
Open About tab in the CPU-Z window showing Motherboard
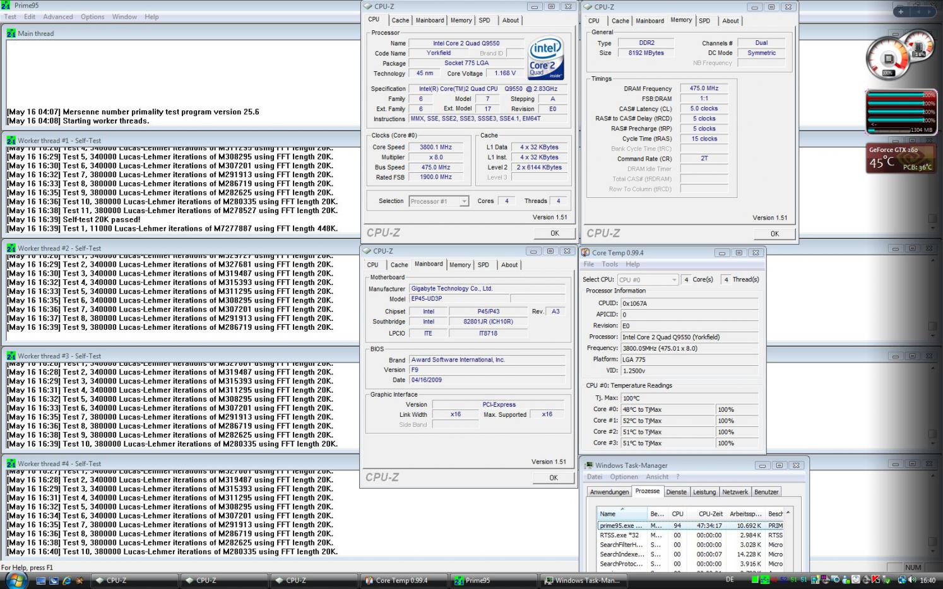click(x=509, y=265)
